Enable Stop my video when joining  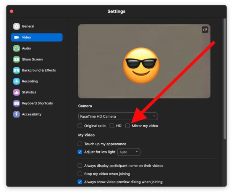(80, 174)
